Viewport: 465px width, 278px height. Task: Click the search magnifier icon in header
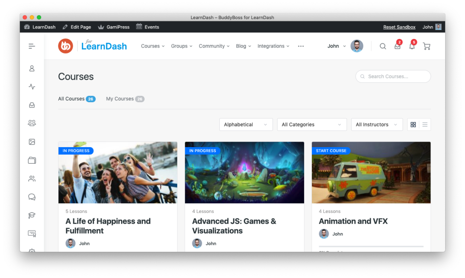tap(383, 46)
